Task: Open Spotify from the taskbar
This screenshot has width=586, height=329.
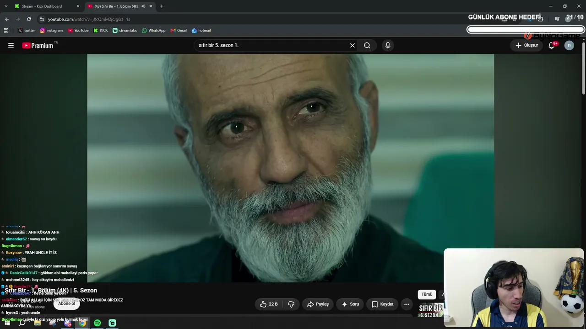Action: [97, 323]
